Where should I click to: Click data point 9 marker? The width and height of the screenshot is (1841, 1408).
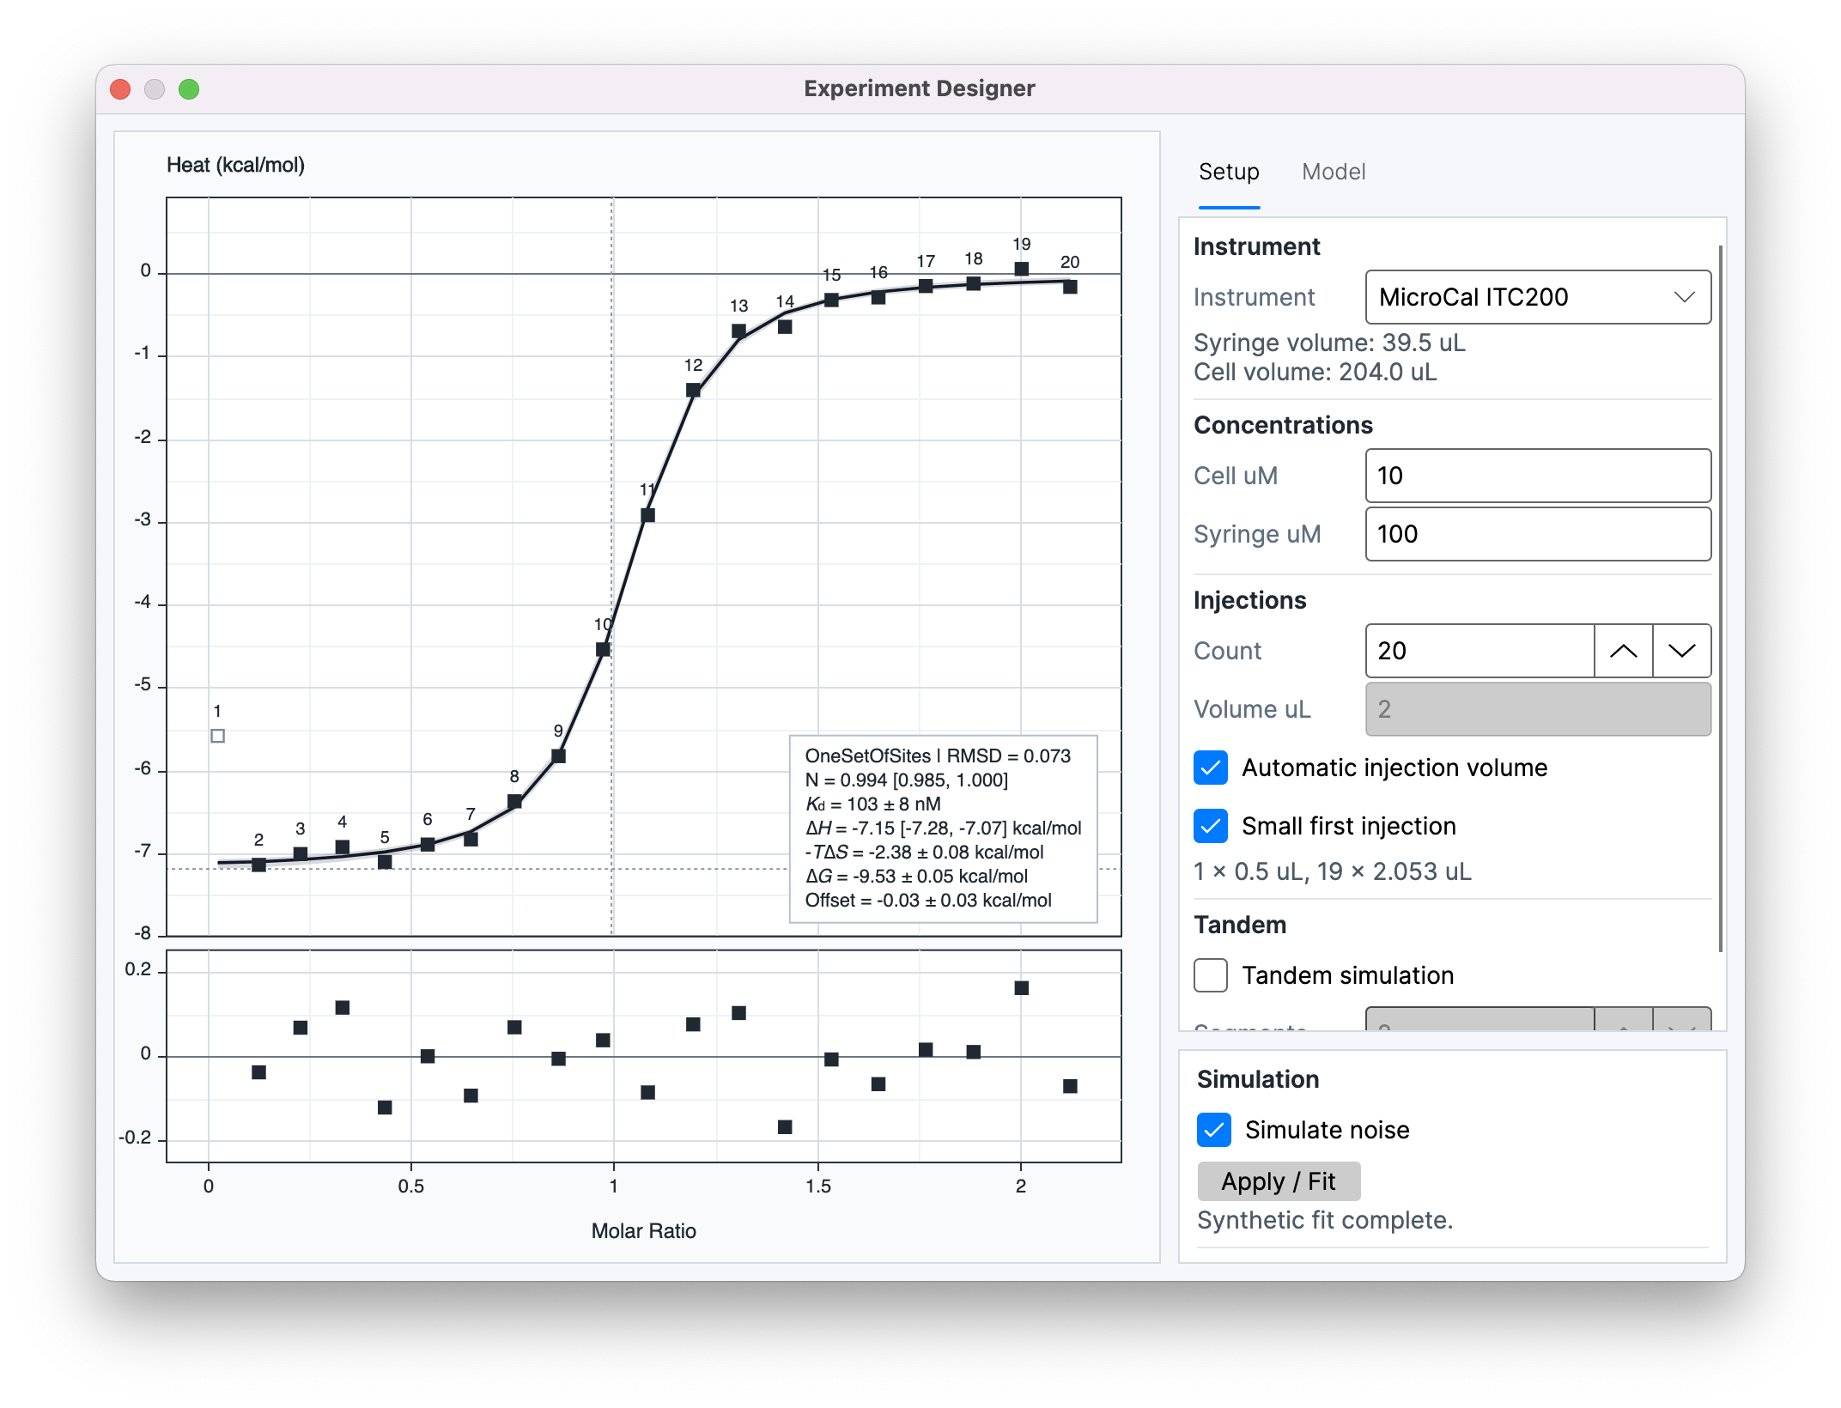click(558, 756)
